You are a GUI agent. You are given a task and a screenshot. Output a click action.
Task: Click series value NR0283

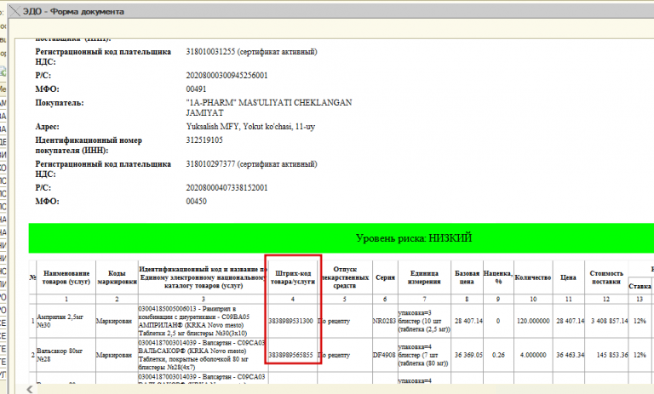pos(385,321)
